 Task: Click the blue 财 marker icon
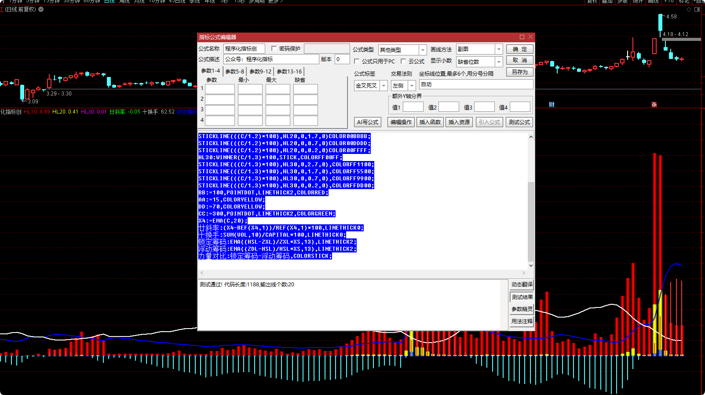552,105
